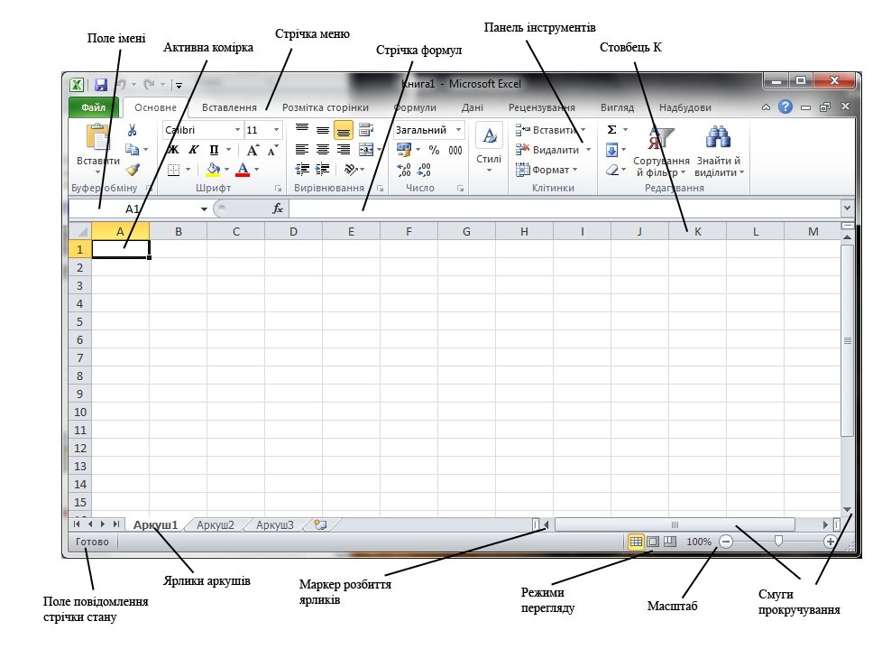The width and height of the screenshot is (891, 649).
Task: Click the Align middle icon
Action: click(323, 130)
